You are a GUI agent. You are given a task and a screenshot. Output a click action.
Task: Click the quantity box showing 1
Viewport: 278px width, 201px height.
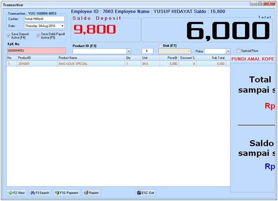pyautogui.click(x=147, y=51)
